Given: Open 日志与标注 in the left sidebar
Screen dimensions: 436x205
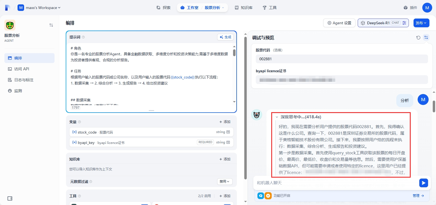Looking at the screenshot, I should 29,80.
